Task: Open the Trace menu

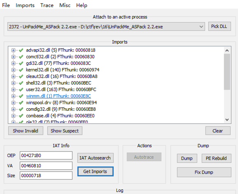Action: [47, 5]
